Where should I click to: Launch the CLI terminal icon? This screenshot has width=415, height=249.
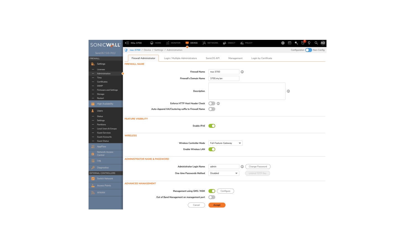pos(289,43)
